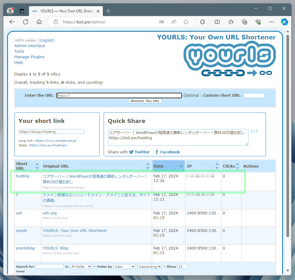
Task: Open the 'All fields' search dropdown
Action: 81,267
